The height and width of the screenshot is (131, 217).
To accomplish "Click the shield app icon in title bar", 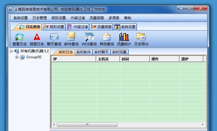I will pos(10,9).
